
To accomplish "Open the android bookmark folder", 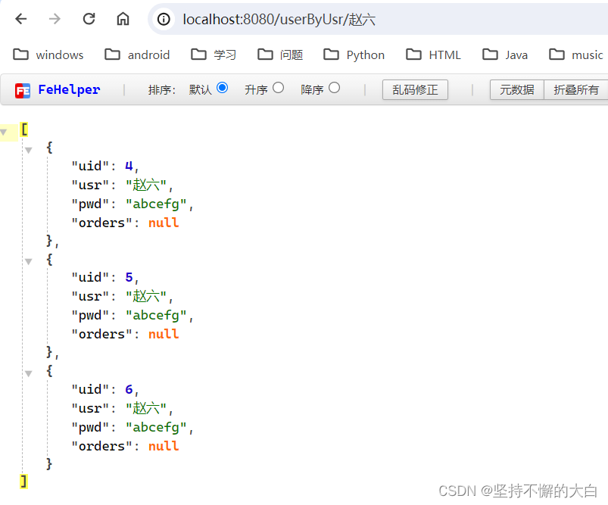I will coord(137,55).
